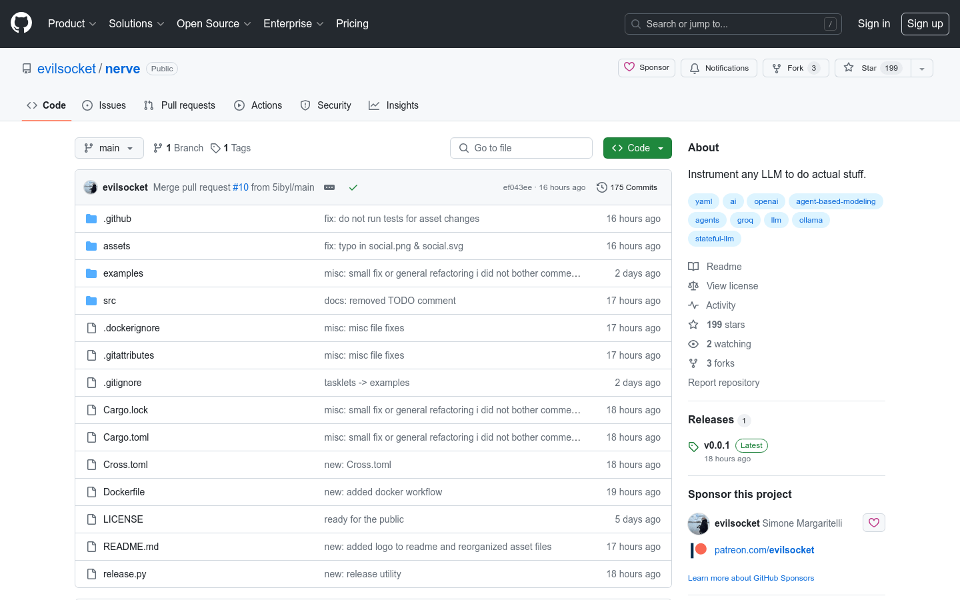The image size is (960, 600).
Task: Open the commit details ellipsis icon
Action: (x=329, y=187)
